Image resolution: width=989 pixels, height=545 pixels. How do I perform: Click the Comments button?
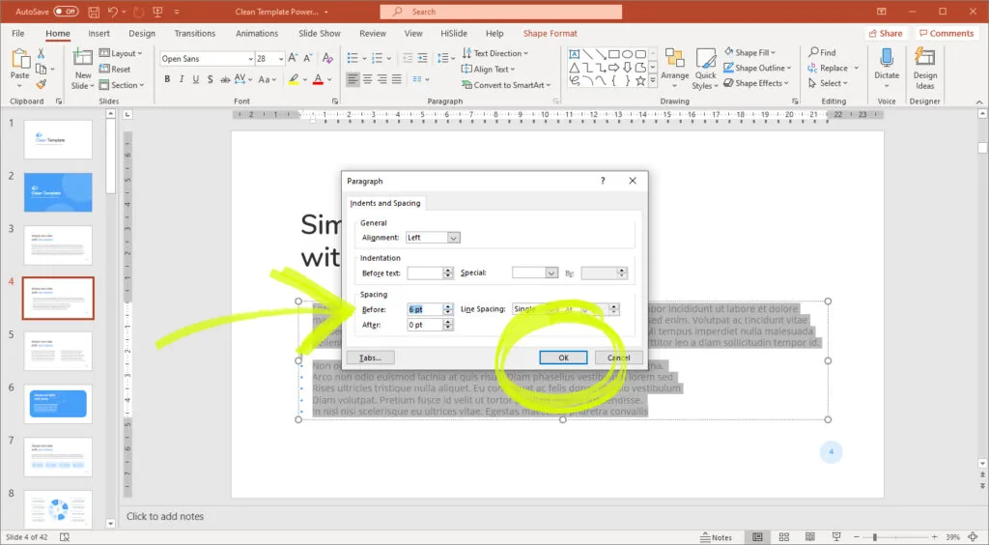[947, 34]
